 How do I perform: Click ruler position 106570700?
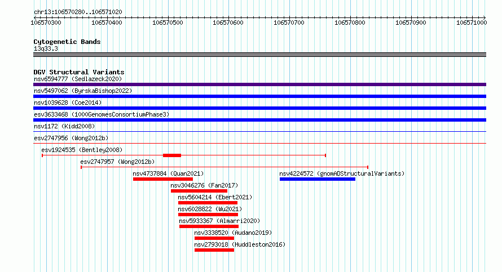pyautogui.click(x=289, y=23)
